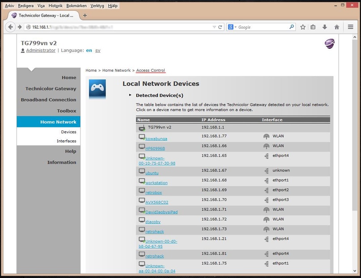
Task: Click the vertical scrollbar thumb
Action: [x=355, y=125]
